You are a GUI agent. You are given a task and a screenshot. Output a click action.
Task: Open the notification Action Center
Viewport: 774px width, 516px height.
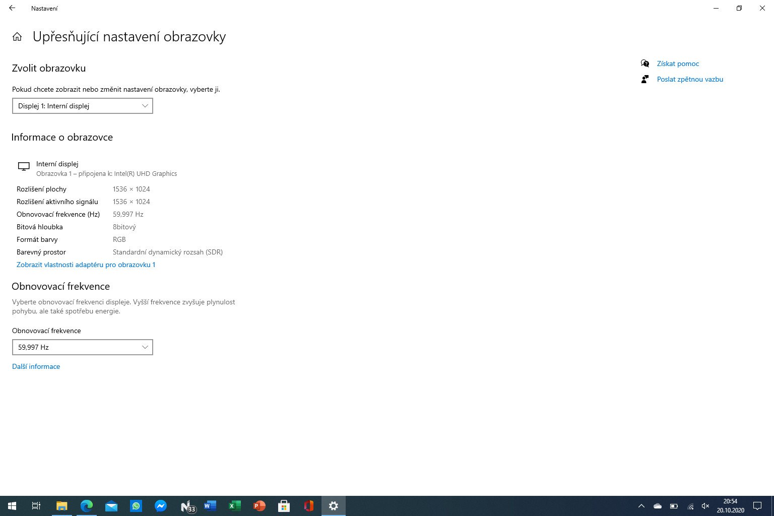pyautogui.click(x=757, y=506)
